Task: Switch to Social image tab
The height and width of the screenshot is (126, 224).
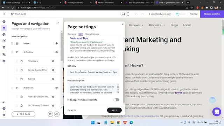Action: tap(92, 34)
